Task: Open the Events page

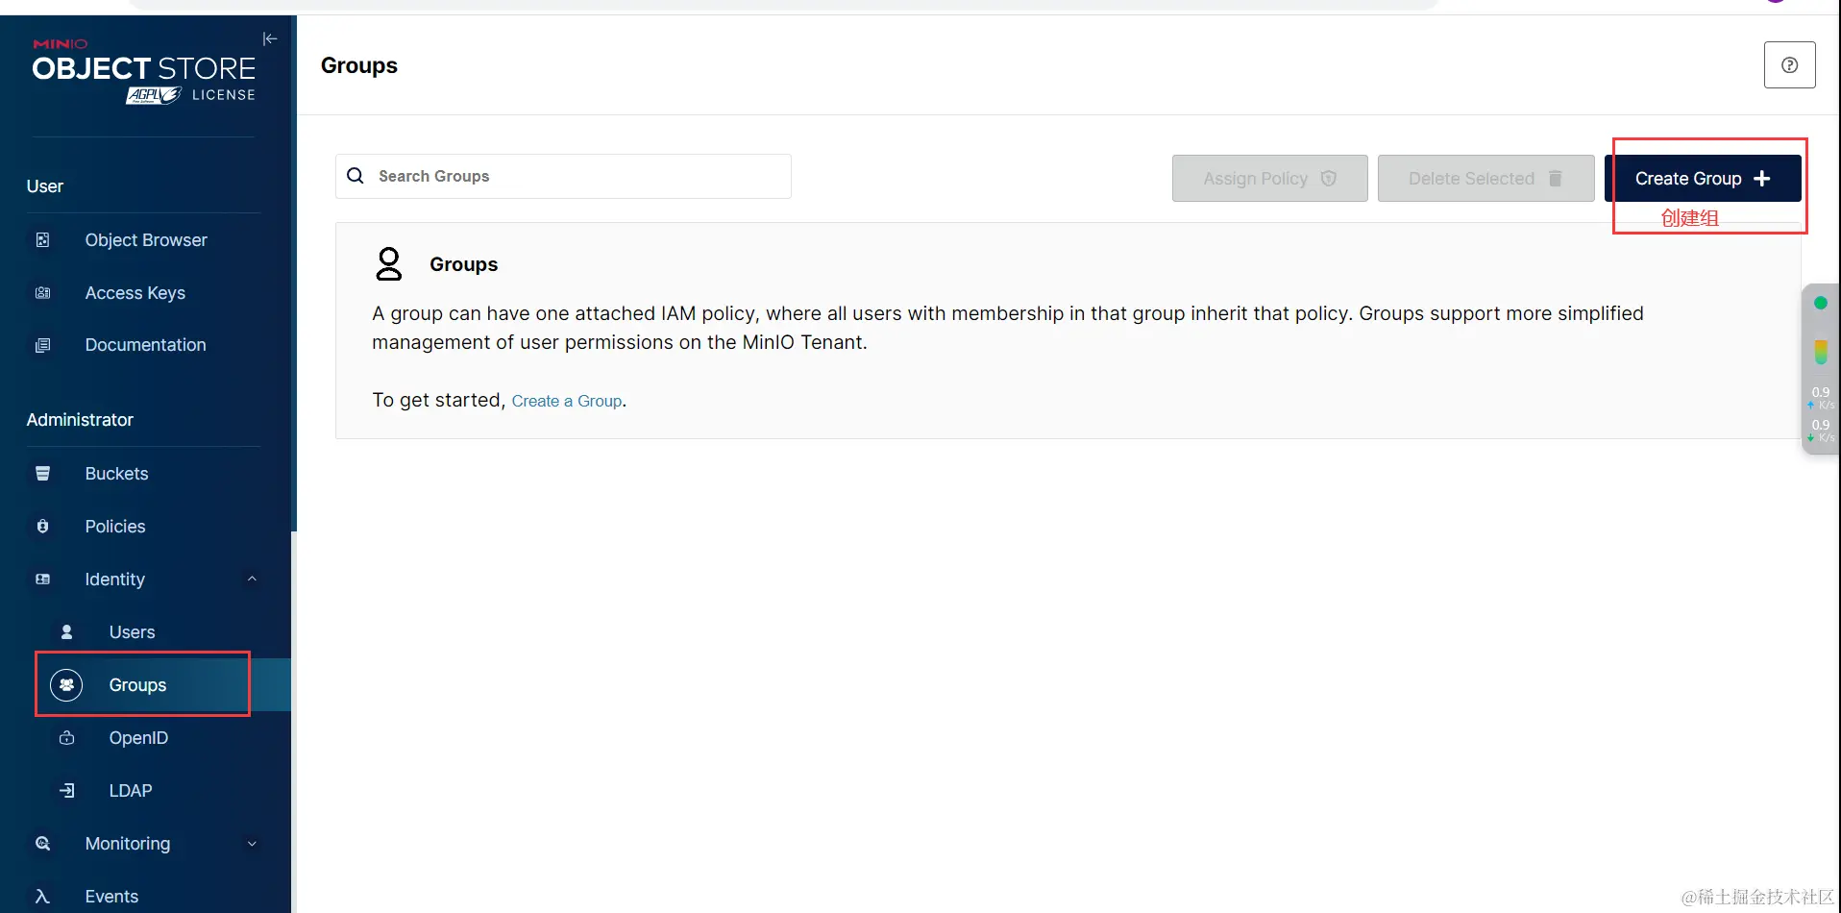Action: pyautogui.click(x=111, y=897)
